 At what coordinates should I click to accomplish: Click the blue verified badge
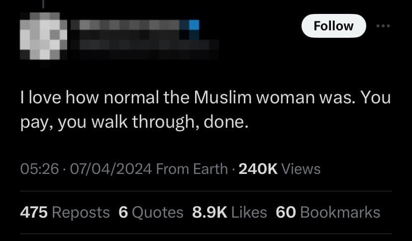pyautogui.click(x=194, y=25)
